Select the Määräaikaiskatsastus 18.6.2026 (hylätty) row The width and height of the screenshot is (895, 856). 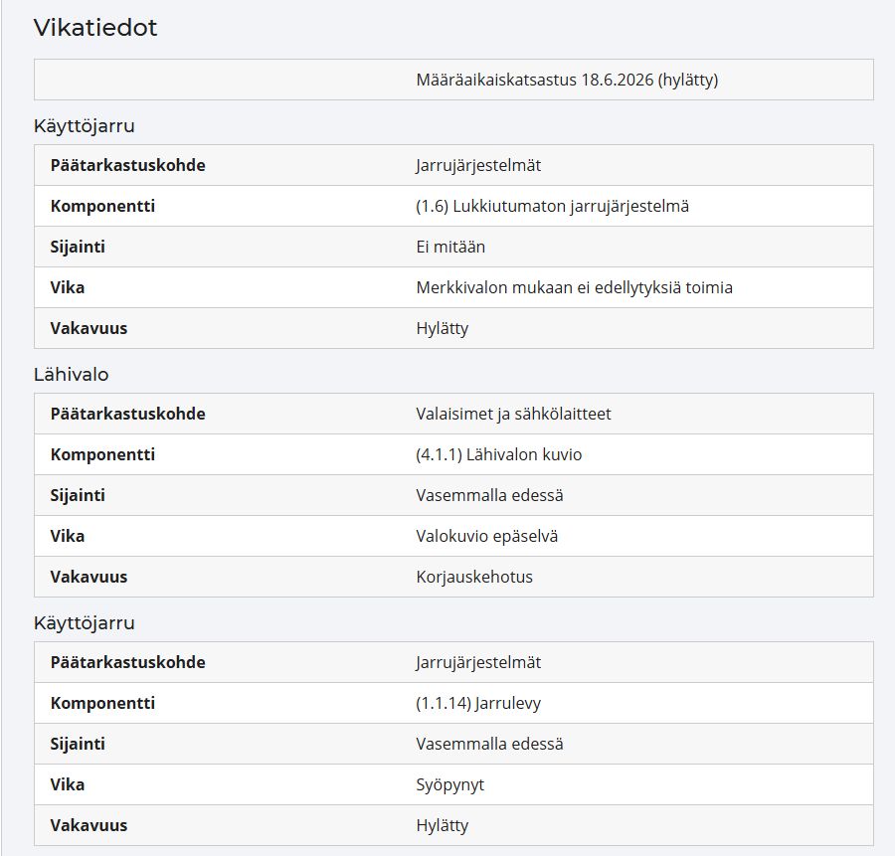(453, 80)
